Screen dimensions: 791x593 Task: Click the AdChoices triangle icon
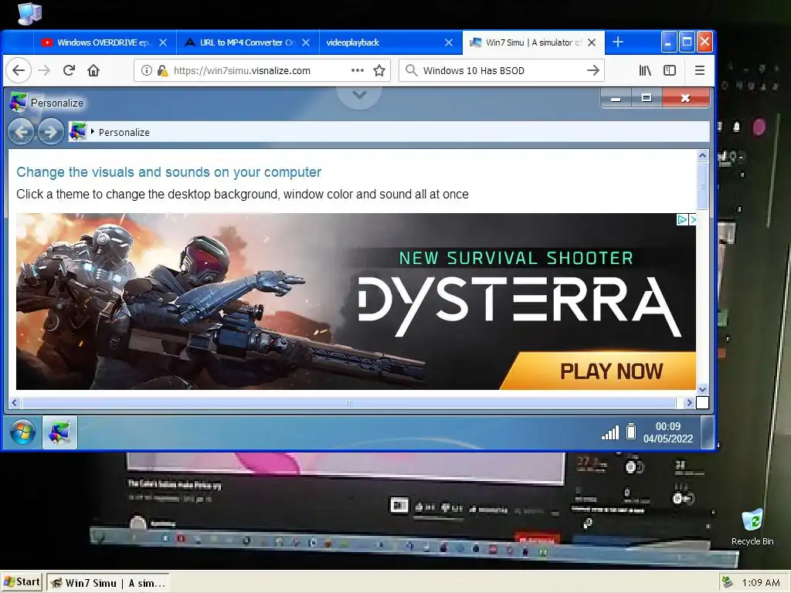681,219
